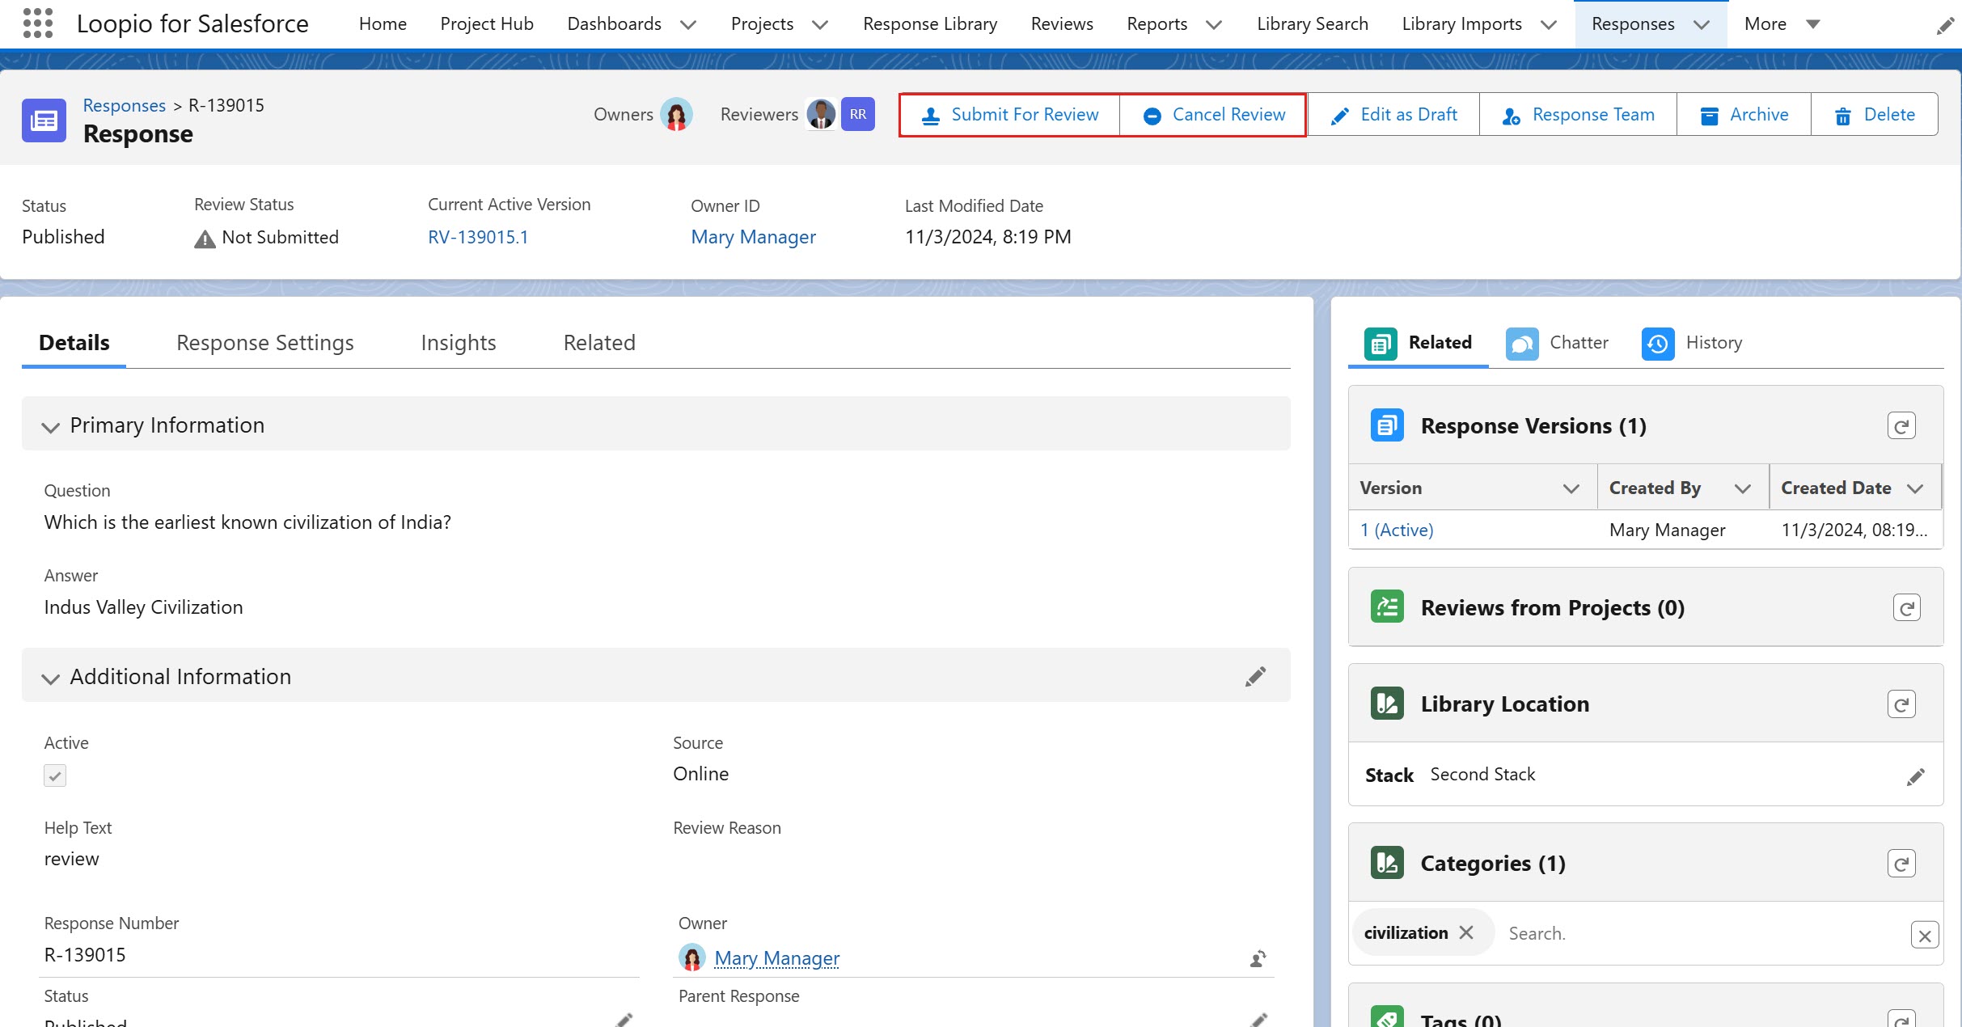
Task: Refresh the Tags card
Action: (x=1901, y=1019)
